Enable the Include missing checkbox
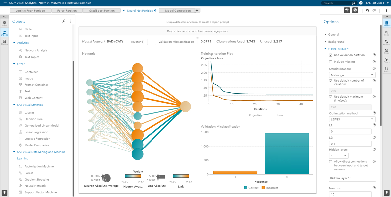391x197 pixels. point(331,62)
